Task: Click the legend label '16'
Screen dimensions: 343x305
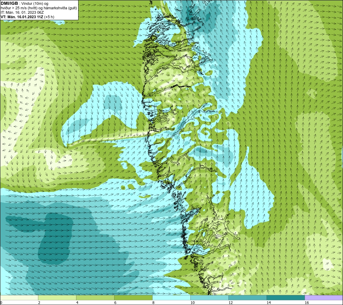Action: coord(307,303)
